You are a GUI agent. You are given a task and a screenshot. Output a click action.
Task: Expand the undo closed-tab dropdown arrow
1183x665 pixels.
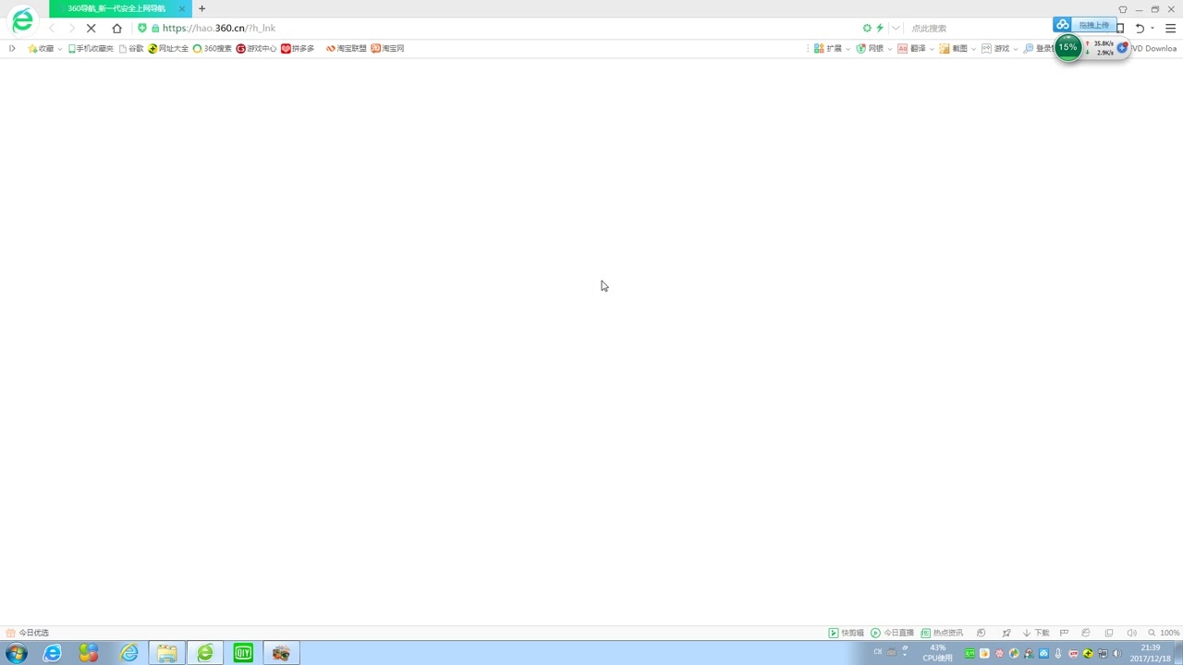click(1153, 29)
